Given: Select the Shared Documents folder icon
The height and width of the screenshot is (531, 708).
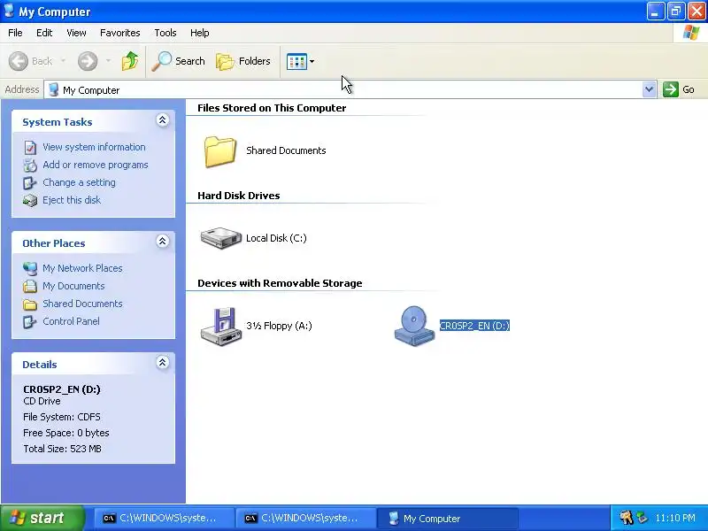Looking at the screenshot, I should coord(220,151).
